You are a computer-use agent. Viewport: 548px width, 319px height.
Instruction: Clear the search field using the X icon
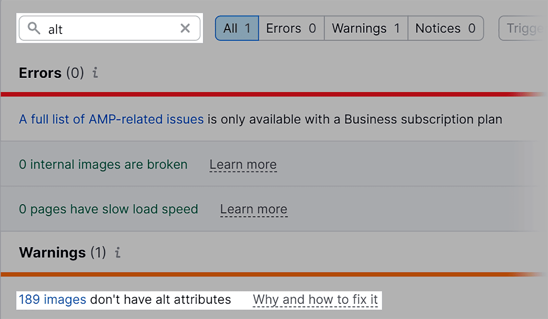185,28
